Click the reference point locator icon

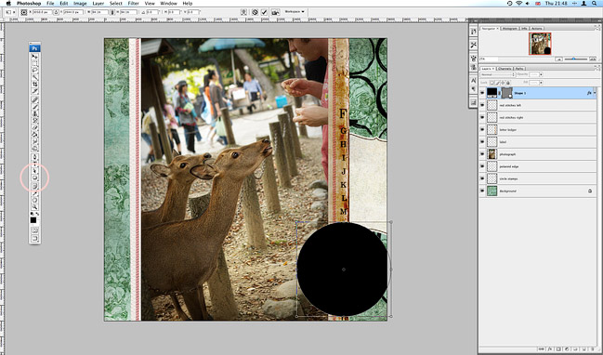[24, 12]
